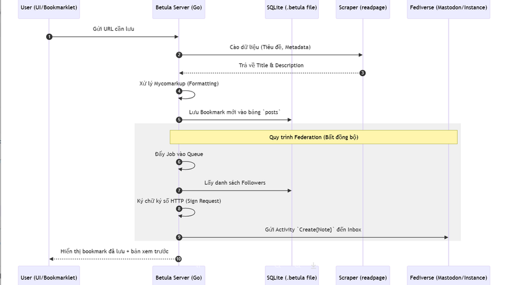This screenshot has height=285, width=507.
Task: Click the faint download icon above the bottom SQLite box
Action: click(313, 266)
